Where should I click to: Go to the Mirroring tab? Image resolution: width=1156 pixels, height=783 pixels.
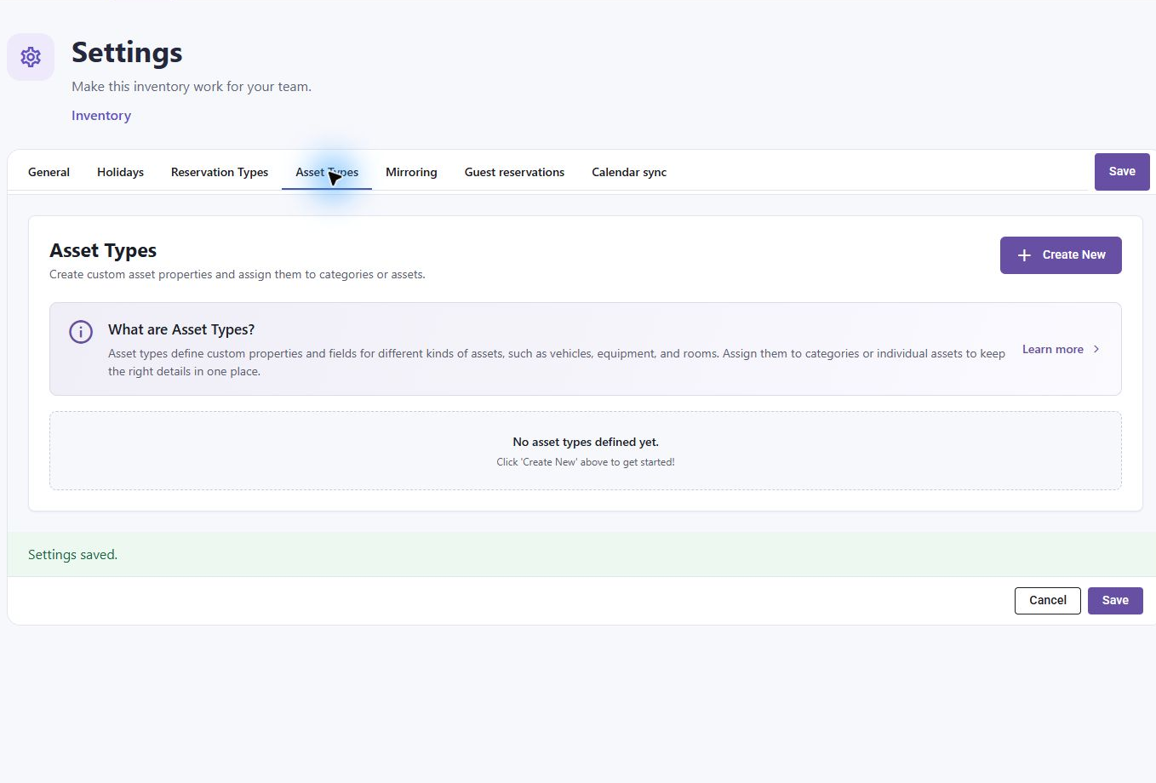[x=411, y=172]
